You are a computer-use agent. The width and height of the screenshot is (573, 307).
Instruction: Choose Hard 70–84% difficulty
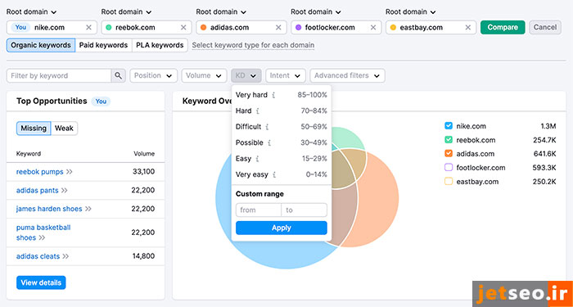282,111
